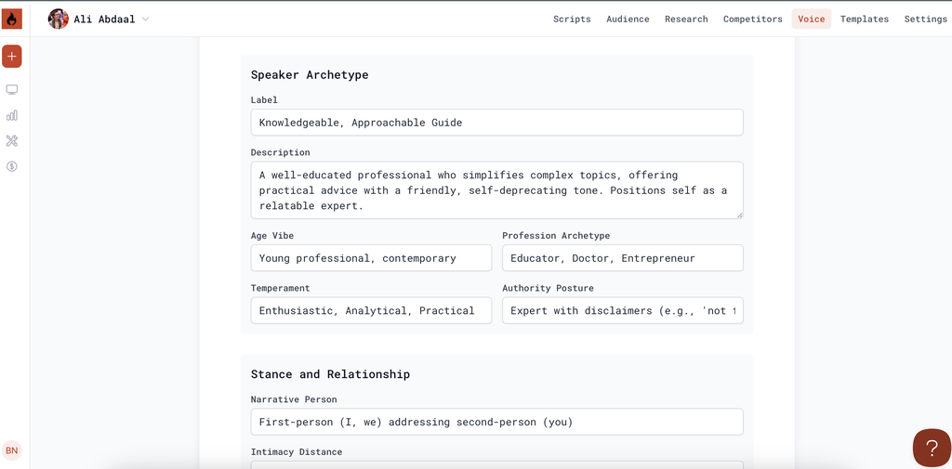Navigate to the Competitors tab
The width and height of the screenshot is (952, 469).
coord(752,20)
